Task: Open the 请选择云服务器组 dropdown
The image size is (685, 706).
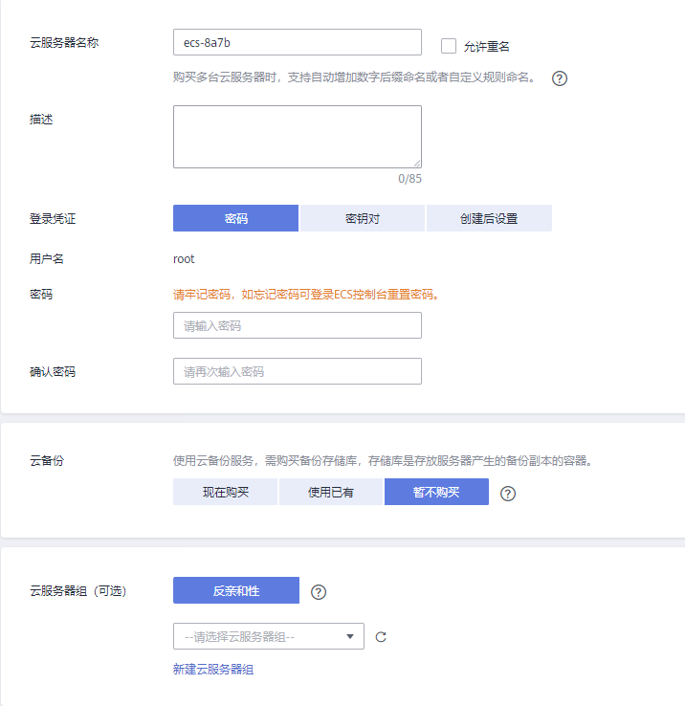Action: pos(269,636)
